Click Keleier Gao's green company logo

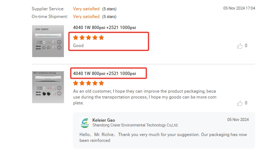point(85,122)
